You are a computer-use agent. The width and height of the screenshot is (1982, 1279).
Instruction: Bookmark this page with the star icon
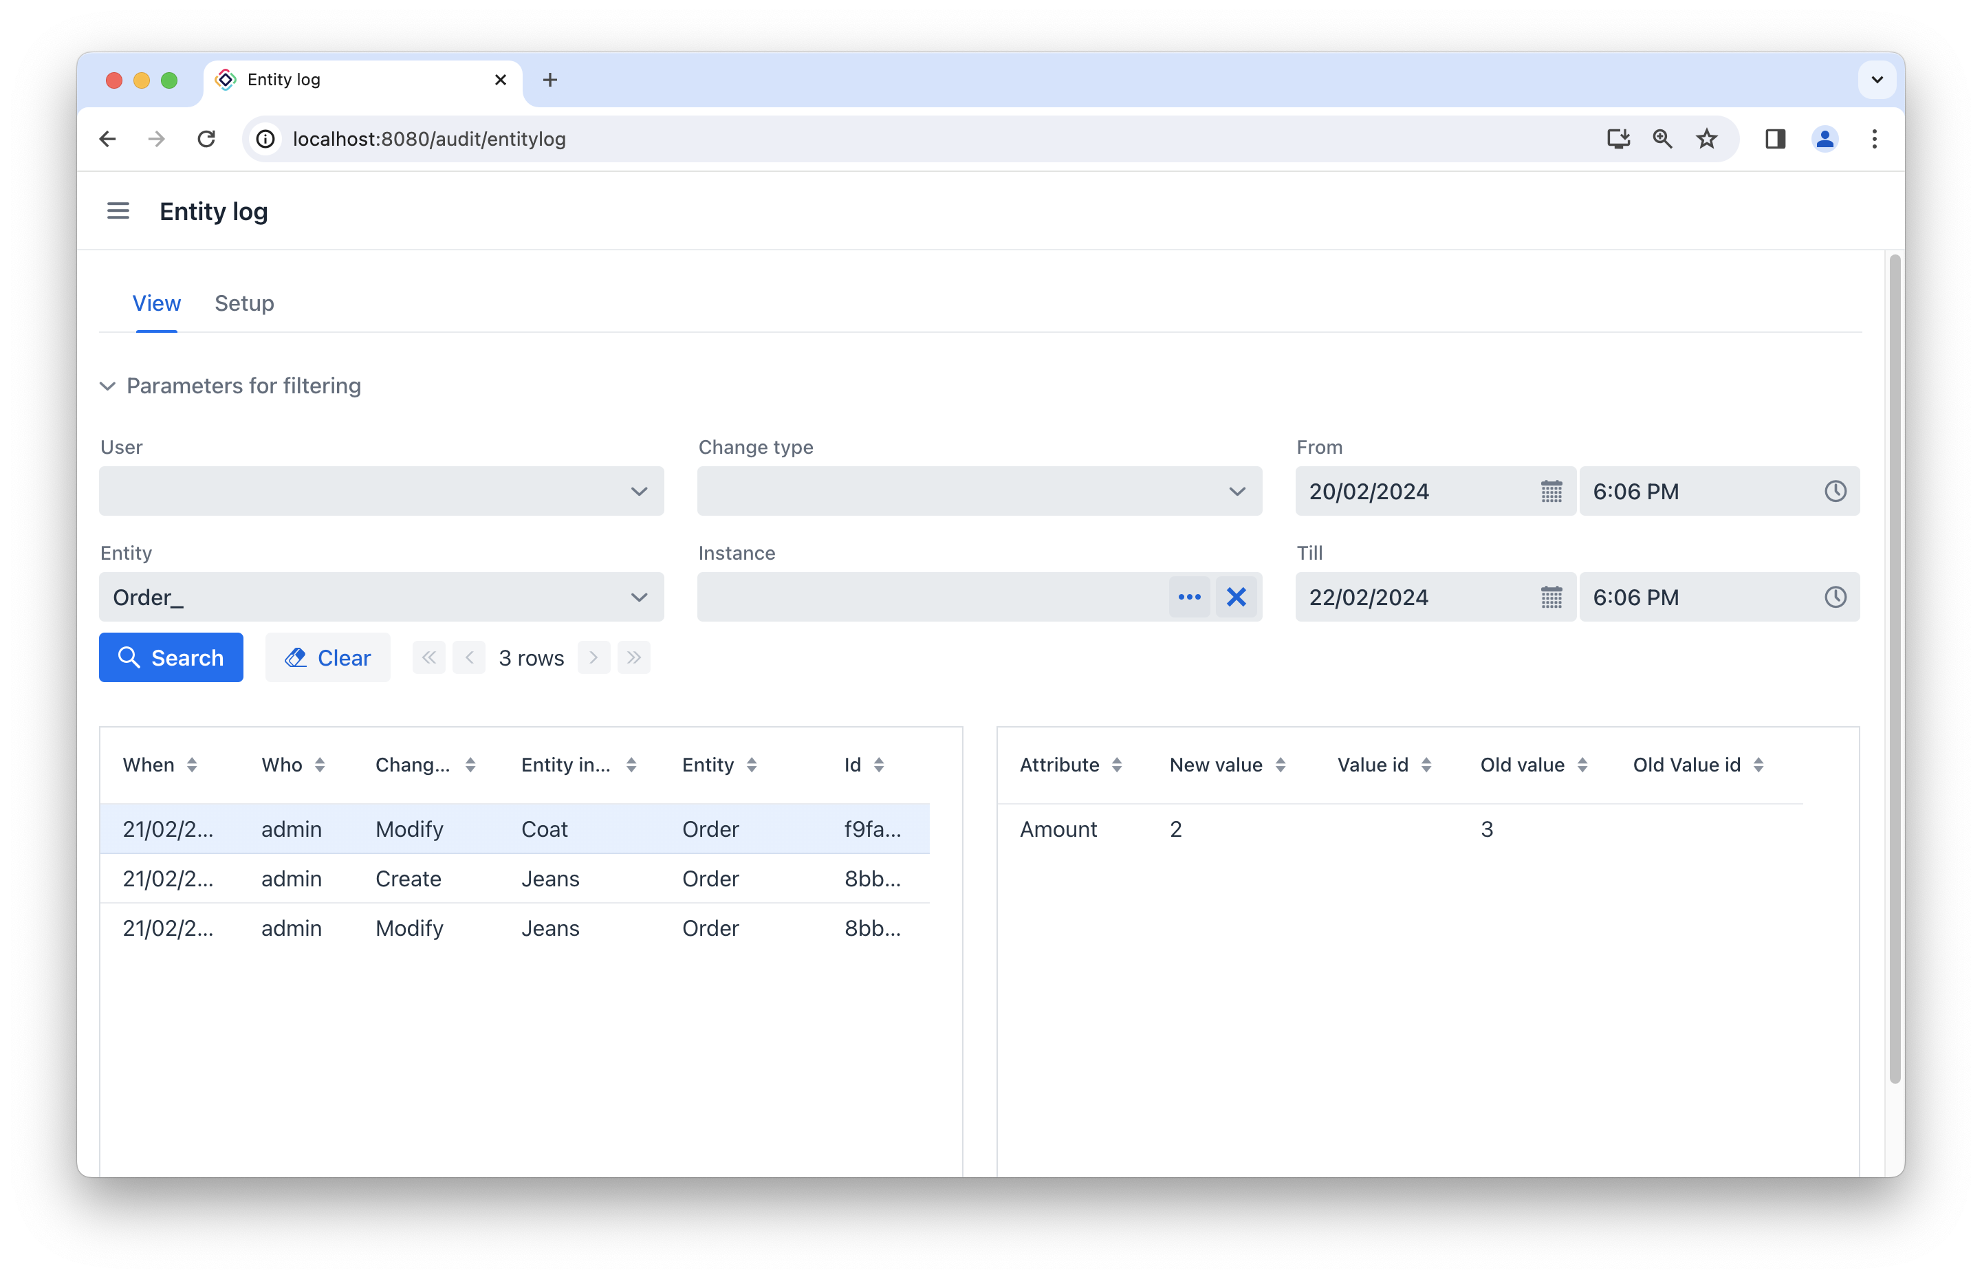(1706, 139)
